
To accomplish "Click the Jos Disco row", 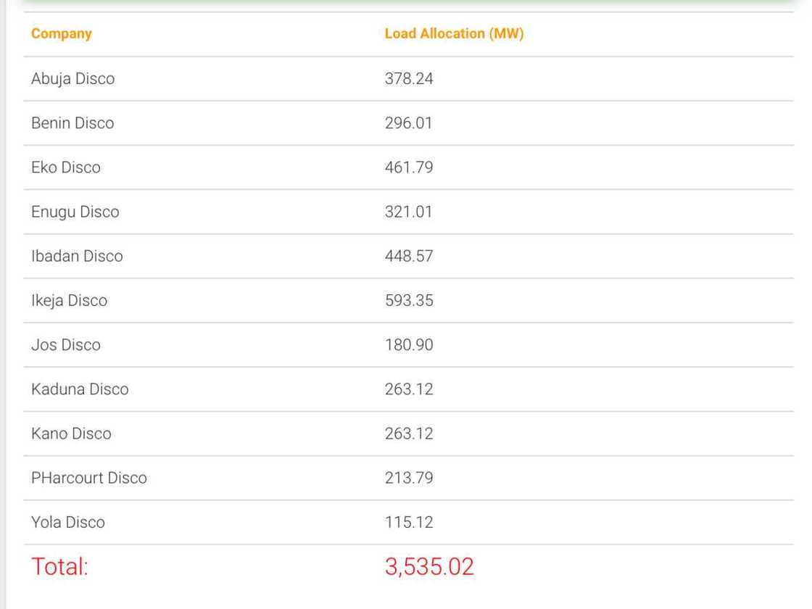I will point(65,344).
